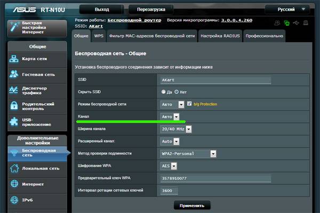This screenshot has height=213, width=320.
Task: Click the Выход logout button
Action: pyautogui.click(x=102, y=10)
